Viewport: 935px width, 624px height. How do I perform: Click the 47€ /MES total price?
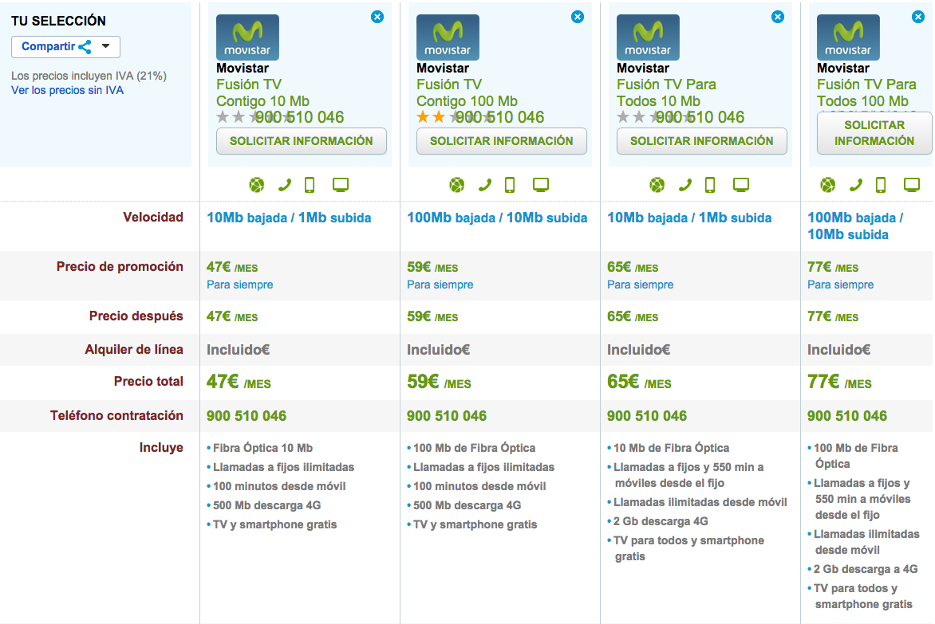point(239,382)
